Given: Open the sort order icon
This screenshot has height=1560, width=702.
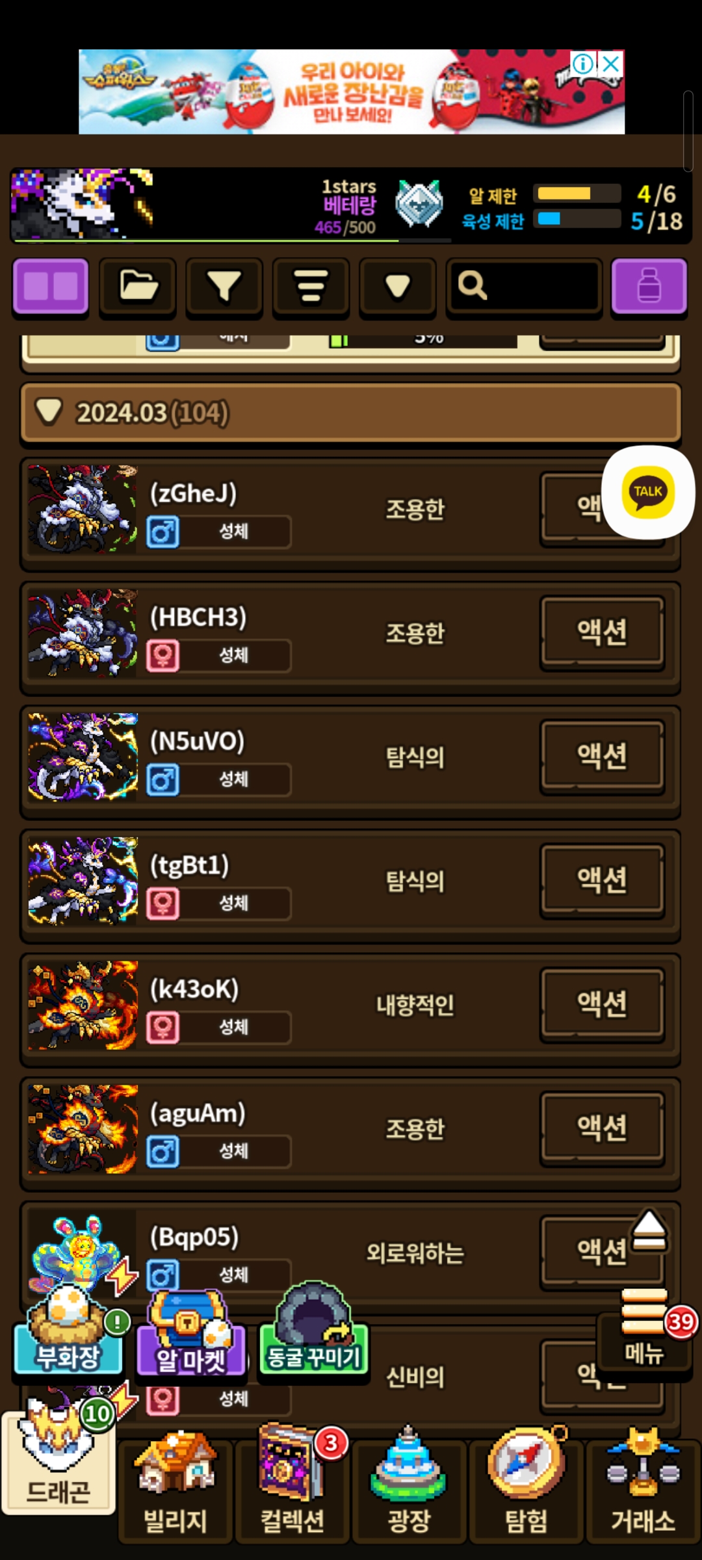Looking at the screenshot, I should tap(311, 286).
